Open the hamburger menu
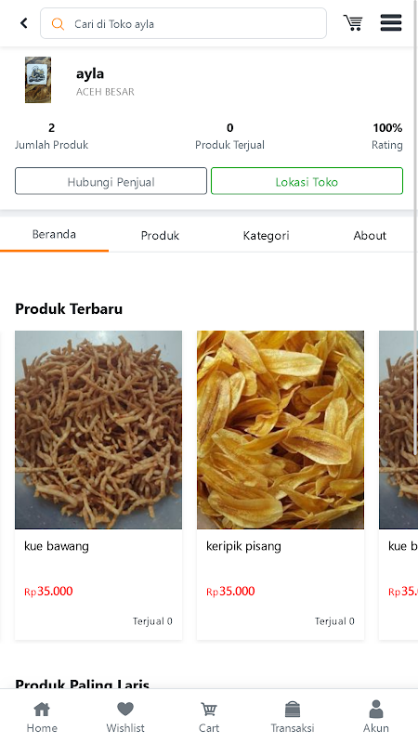 coord(391,22)
